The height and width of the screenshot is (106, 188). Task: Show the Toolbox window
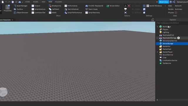18,9
